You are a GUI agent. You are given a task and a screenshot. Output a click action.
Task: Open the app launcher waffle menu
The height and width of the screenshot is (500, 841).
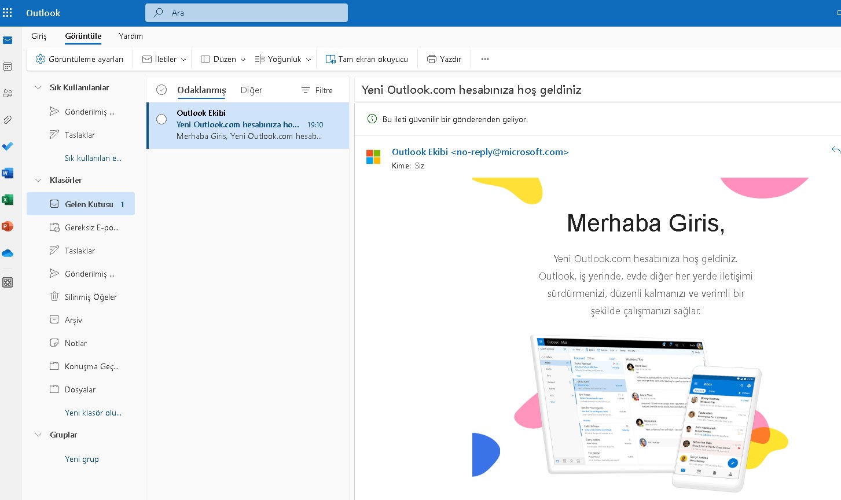point(8,12)
